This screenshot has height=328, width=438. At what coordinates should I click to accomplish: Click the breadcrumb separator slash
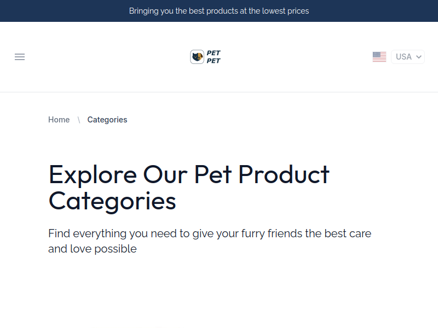click(x=79, y=120)
